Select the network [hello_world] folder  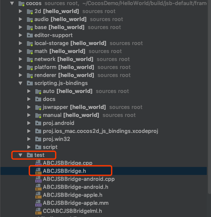64,59
